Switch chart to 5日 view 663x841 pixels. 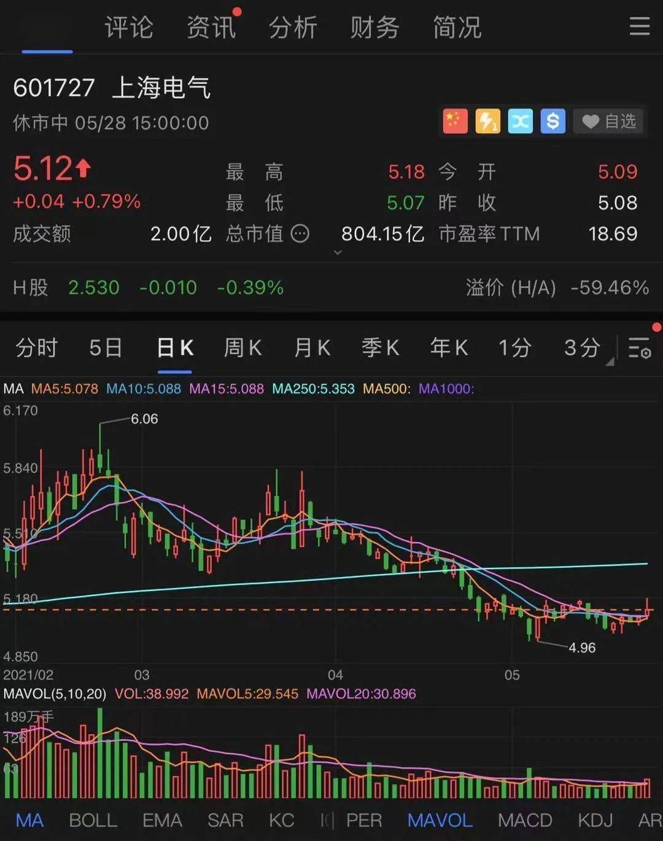click(106, 348)
